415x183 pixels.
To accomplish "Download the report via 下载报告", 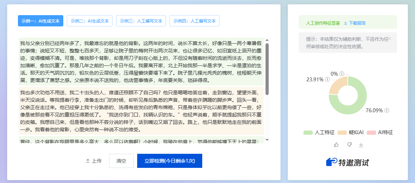I will pos(355,23).
